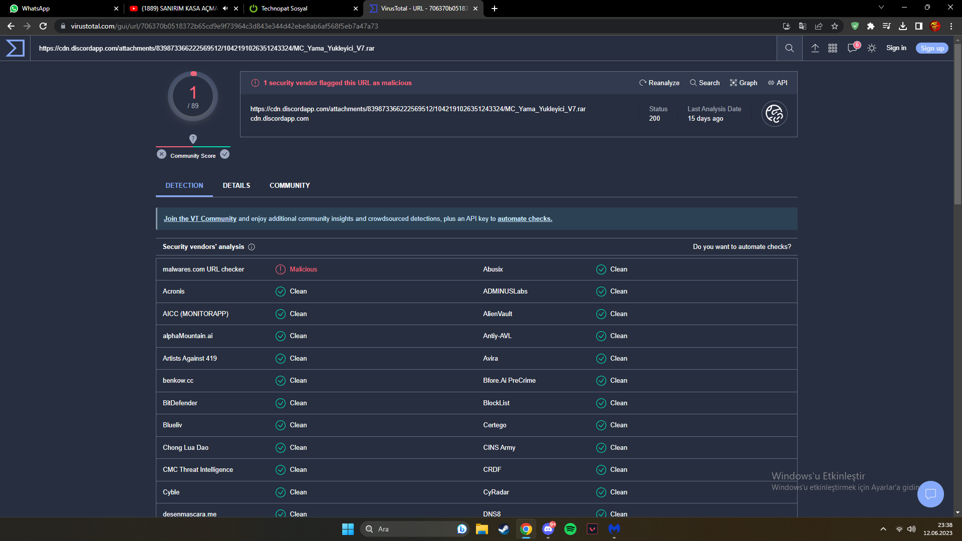Click the VirusTotal sigma logo
Screen dimensions: 962x541
(x=15, y=48)
